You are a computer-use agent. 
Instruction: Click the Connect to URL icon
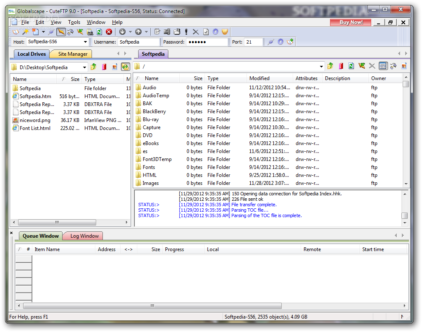90,32
